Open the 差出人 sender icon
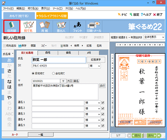 61,26
